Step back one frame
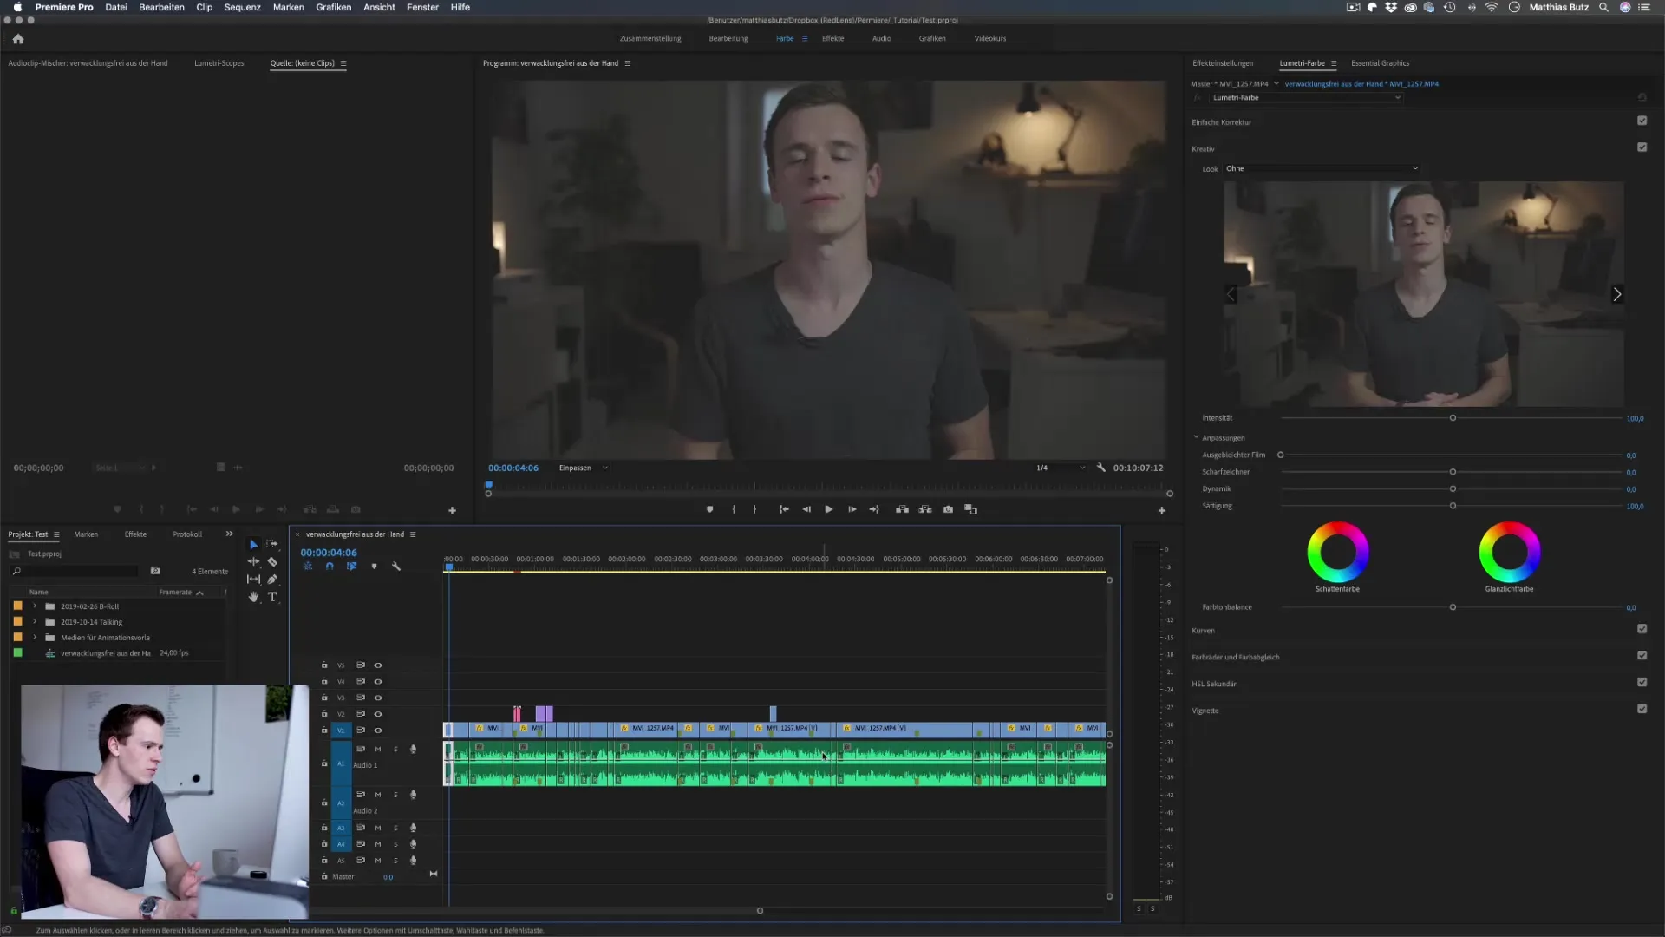Viewport: 1665px width, 937px height. click(806, 509)
